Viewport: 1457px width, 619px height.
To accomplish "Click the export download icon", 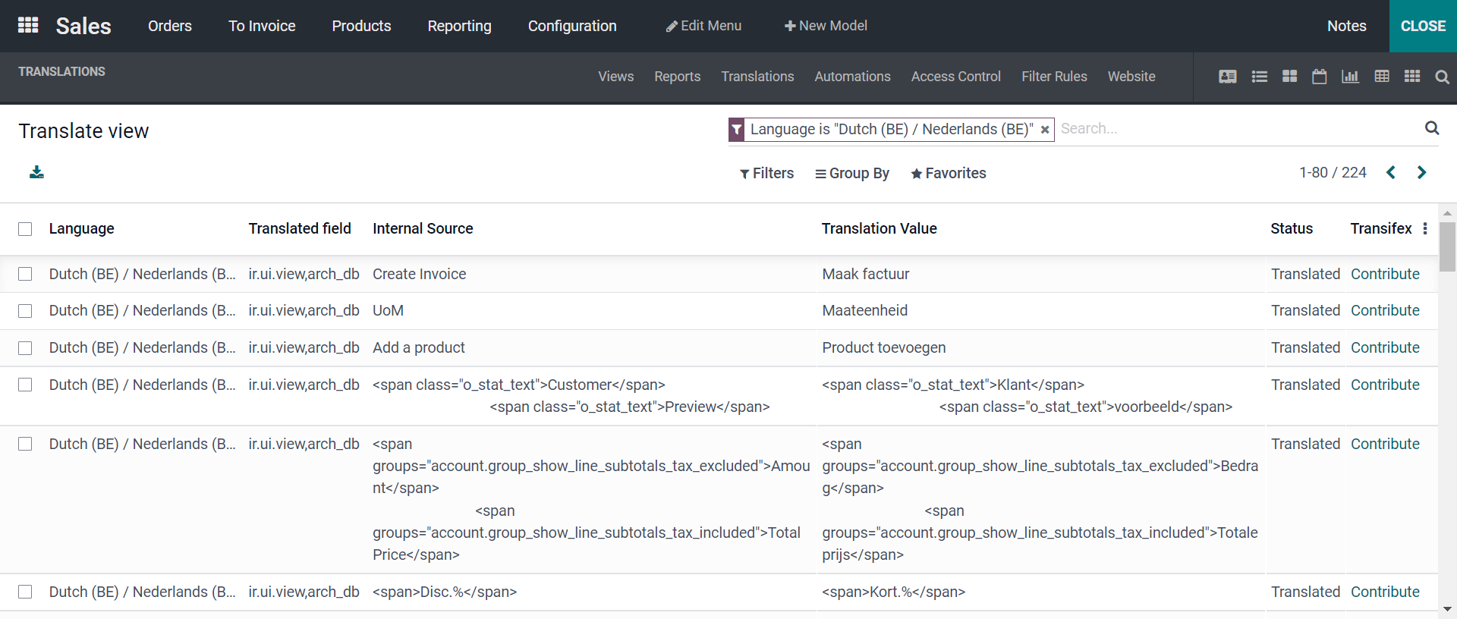I will (36, 172).
